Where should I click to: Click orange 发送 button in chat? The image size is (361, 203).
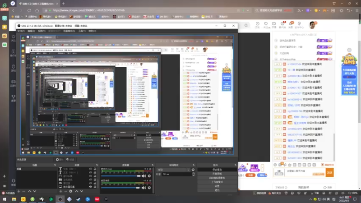(x=330, y=172)
